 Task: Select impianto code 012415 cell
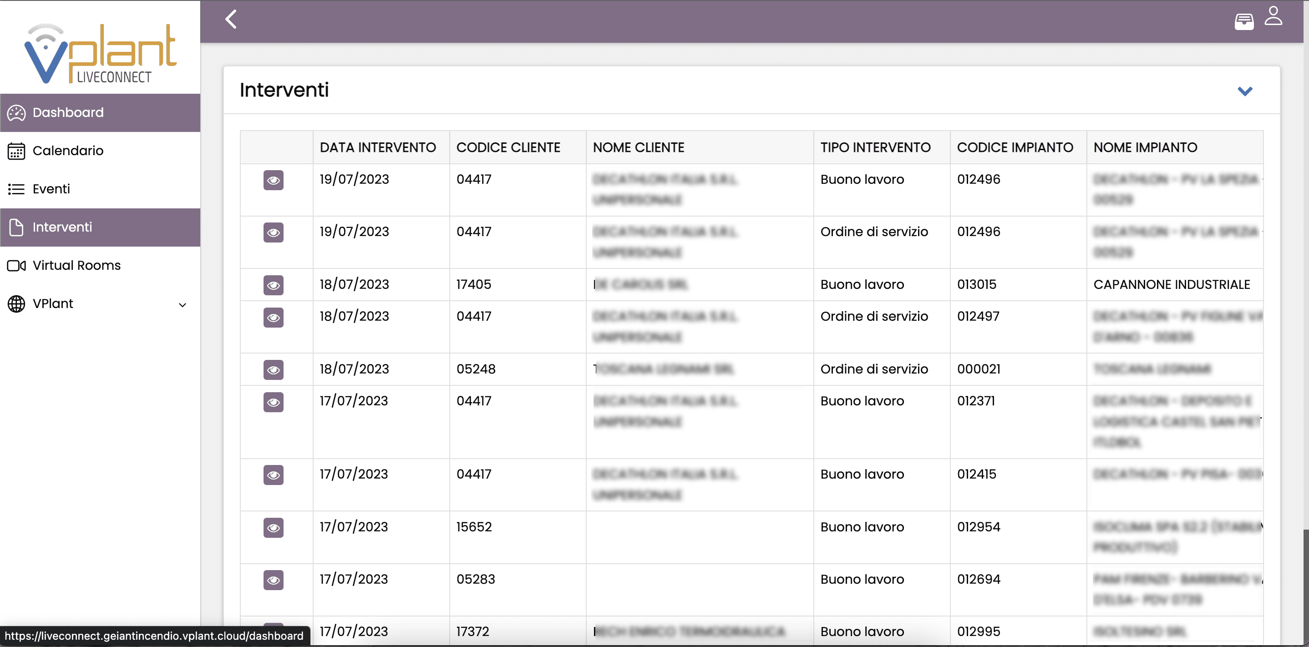click(1018, 485)
